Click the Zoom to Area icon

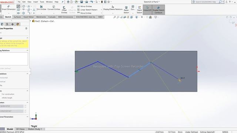click(118, 17)
